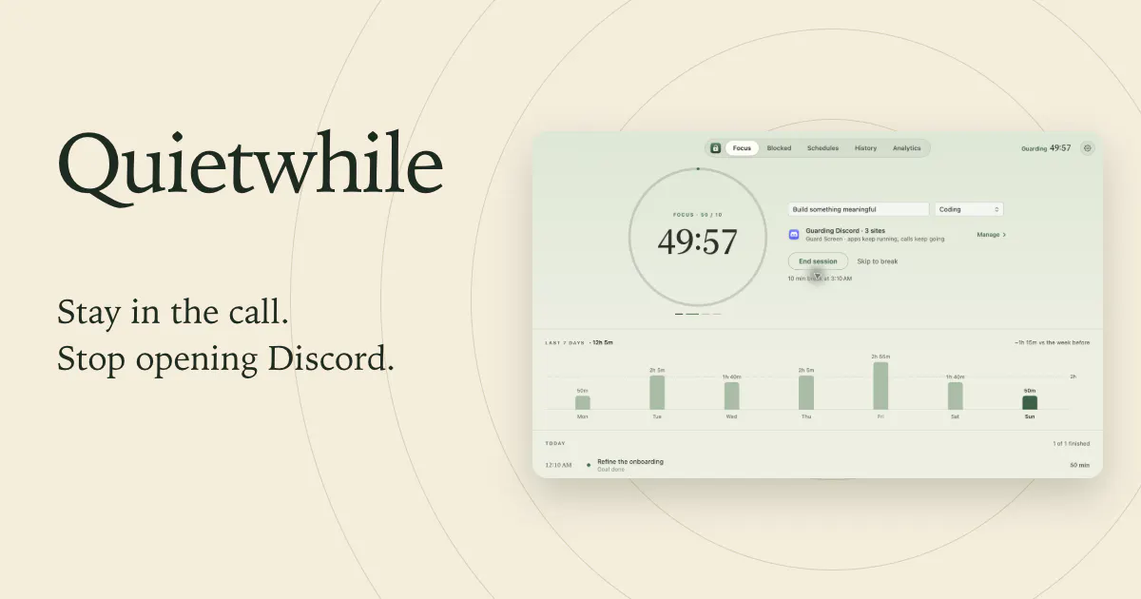Click the green lock icon
Viewport: 1141px width, 599px height.
coord(715,148)
